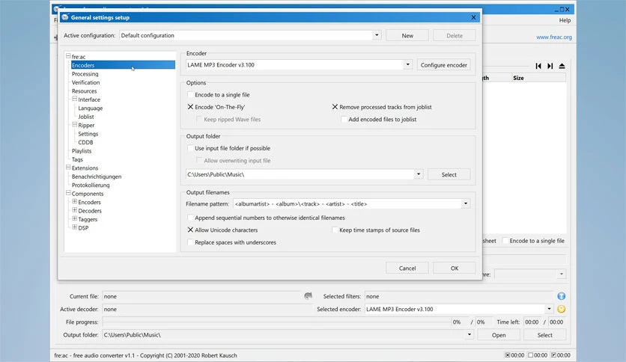The image size is (626, 362).
Task: Open the Help menu
Action: coord(565,20)
